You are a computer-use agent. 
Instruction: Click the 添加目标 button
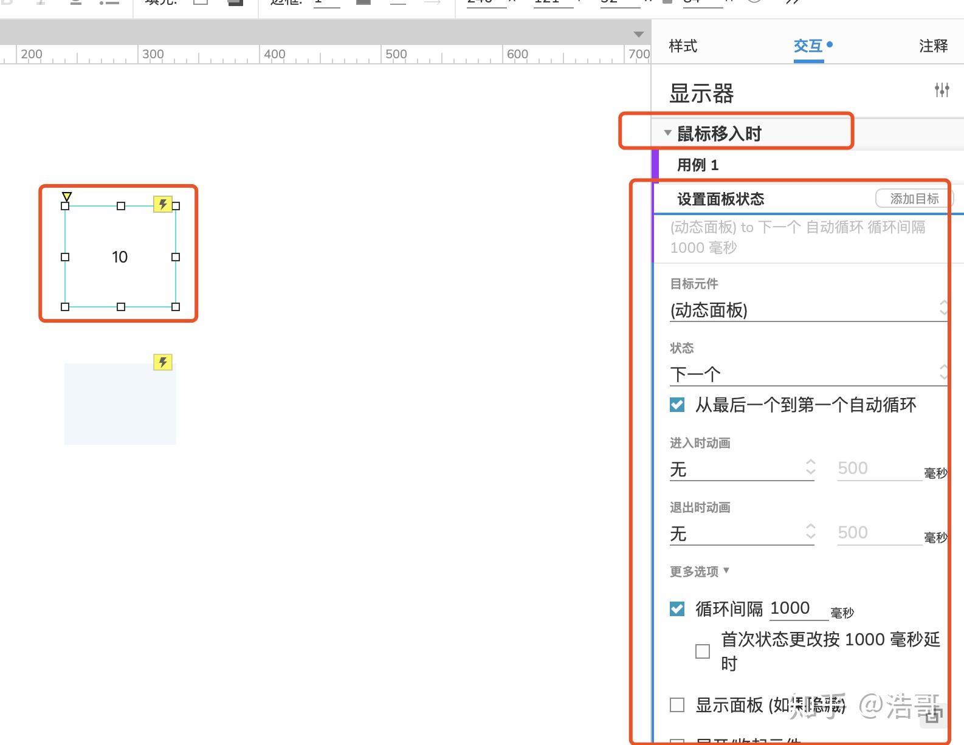(x=914, y=199)
